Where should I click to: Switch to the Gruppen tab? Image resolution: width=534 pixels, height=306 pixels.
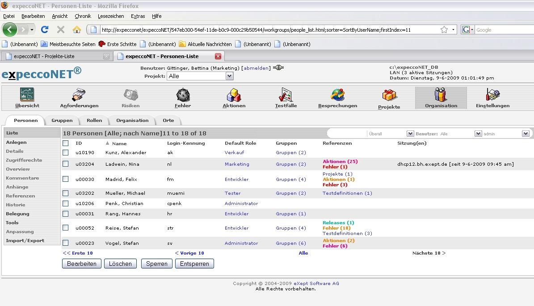coord(62,120)
